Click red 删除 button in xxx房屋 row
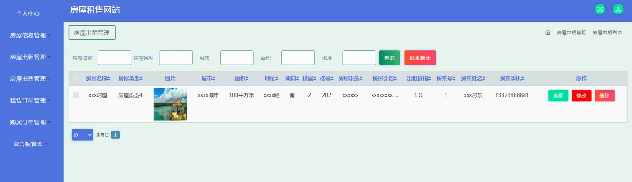 604,95
